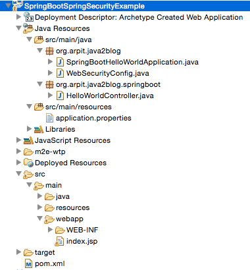This screenshot has height=270, width=250.
Task: Expand the WEB-INF folder
Action: [51, 230]
